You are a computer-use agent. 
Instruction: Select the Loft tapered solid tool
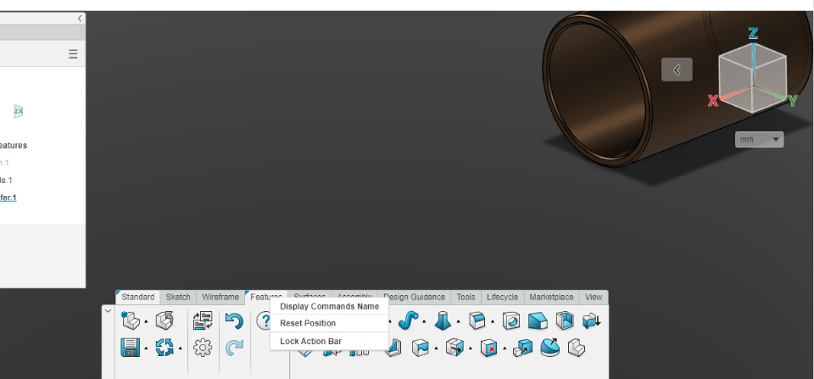(x=443, y=320)
